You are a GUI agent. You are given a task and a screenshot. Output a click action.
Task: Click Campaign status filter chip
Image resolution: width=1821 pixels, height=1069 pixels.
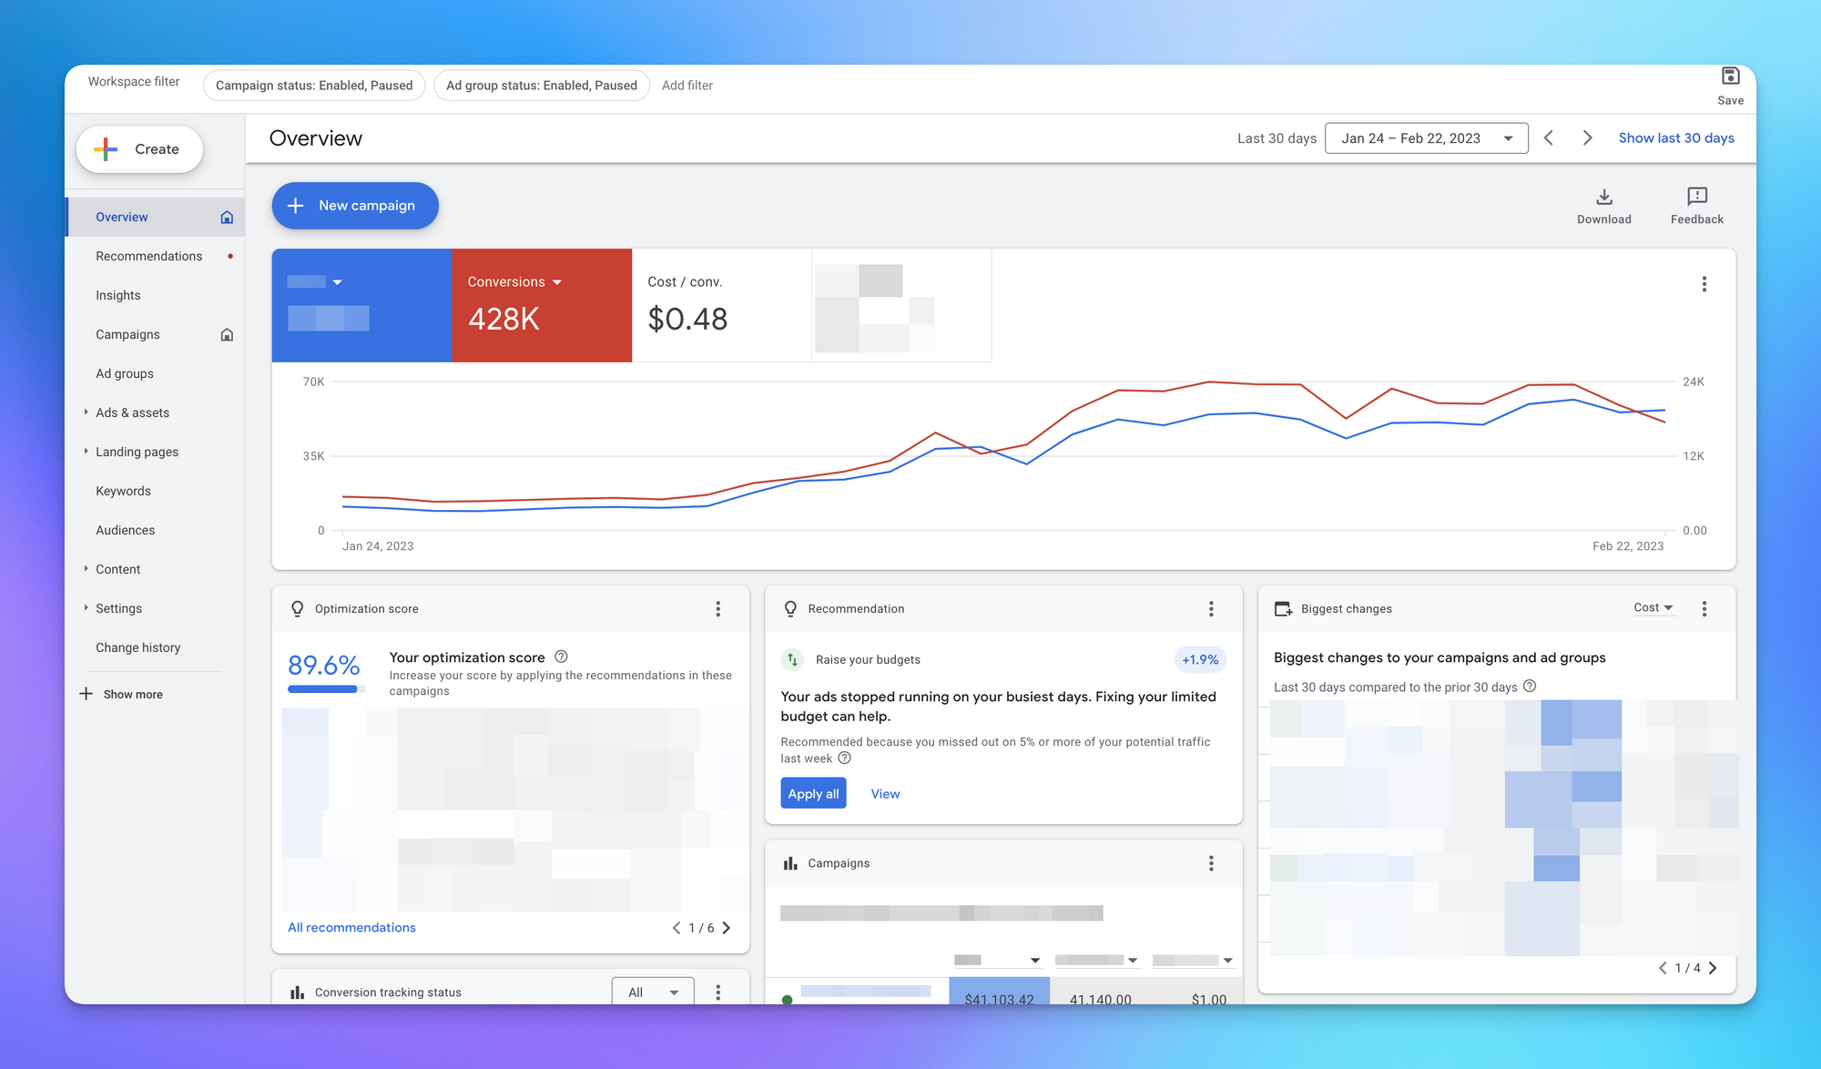point(314,86)
